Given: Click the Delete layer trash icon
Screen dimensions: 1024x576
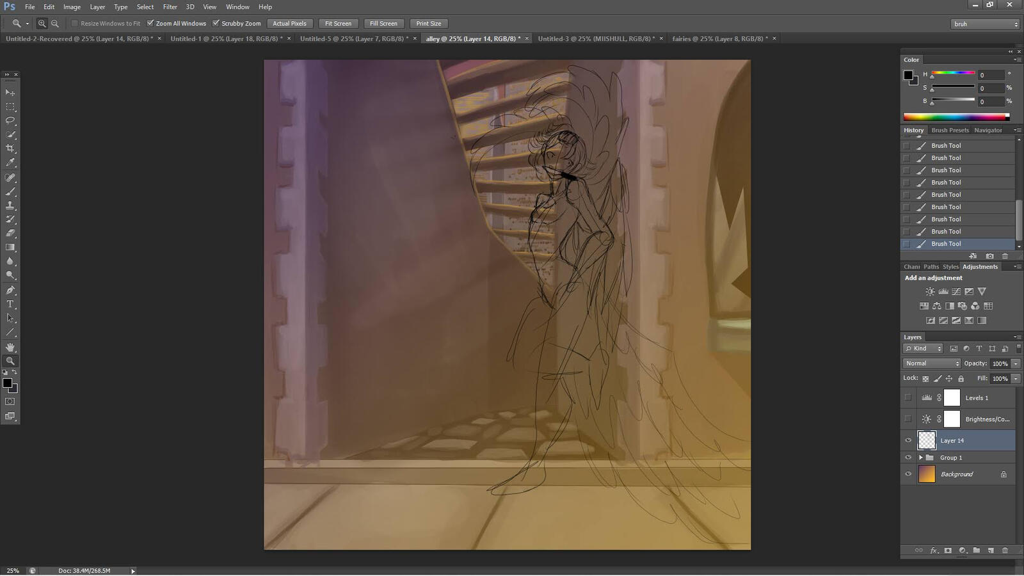Looking at the screenshot, I should pos(1005,550).
